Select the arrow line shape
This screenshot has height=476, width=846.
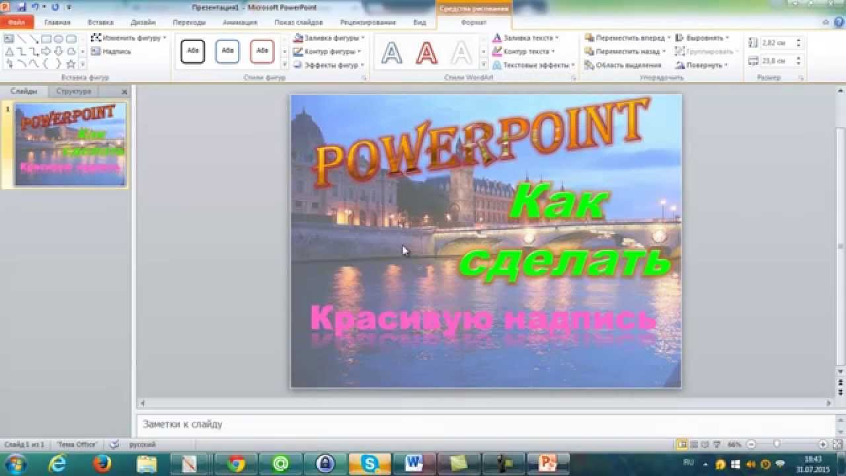pyautogui.click(x=34, y=39)
